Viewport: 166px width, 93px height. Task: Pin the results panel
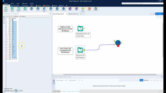[x=162, y=77]
